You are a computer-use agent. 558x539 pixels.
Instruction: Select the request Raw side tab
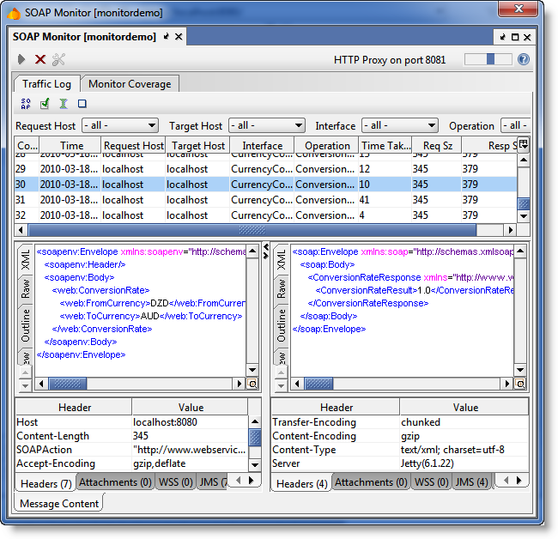click(26, 289)
